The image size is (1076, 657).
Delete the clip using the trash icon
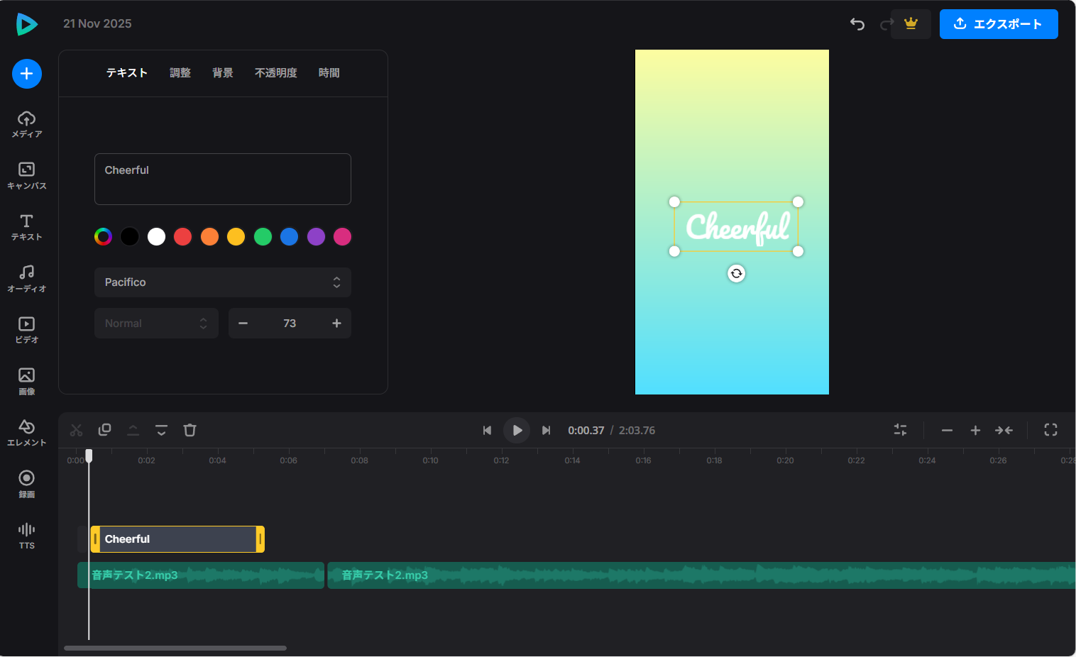190,430
